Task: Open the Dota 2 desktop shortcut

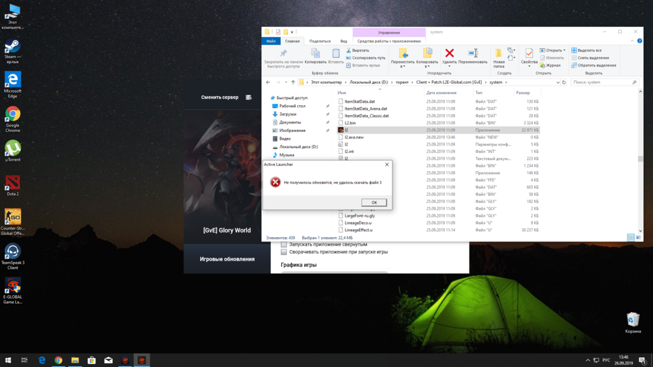Action: click(12, 182)
